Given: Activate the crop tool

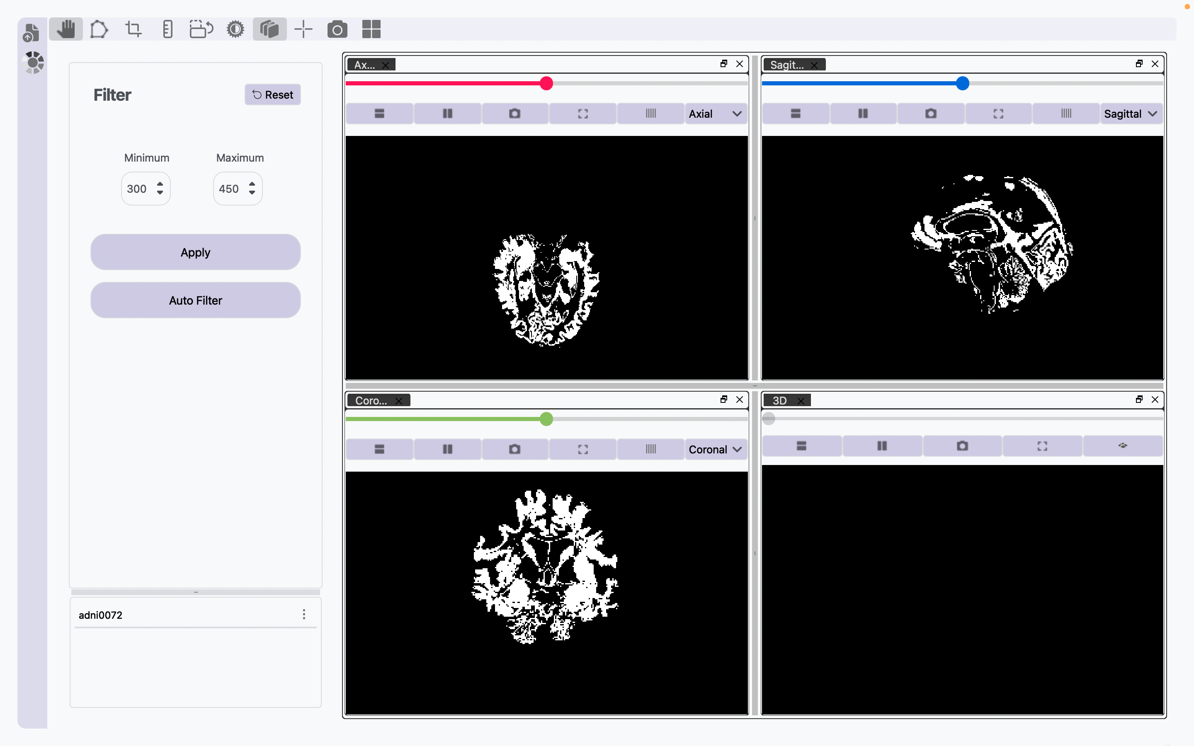Looking at the screenshot, I should (133, 29).
